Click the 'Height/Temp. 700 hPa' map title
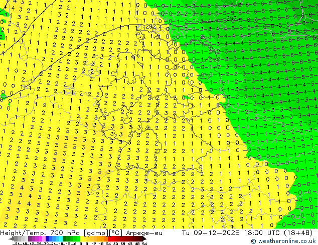318x245 pixels. (x=41, y=233)
